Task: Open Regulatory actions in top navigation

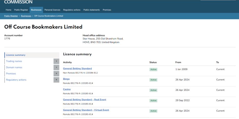Action: 72,10
